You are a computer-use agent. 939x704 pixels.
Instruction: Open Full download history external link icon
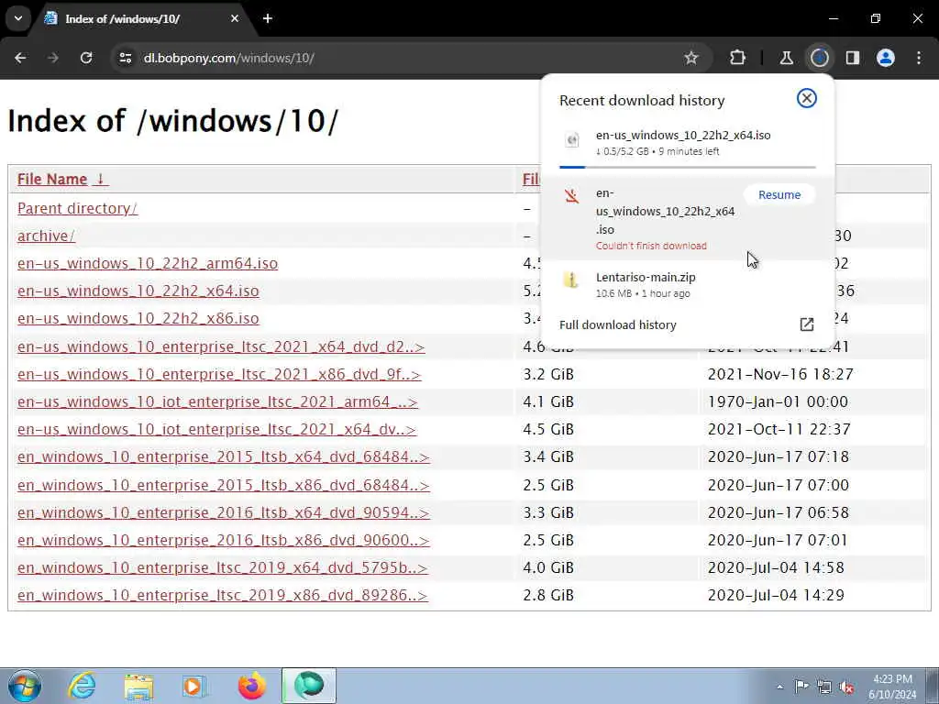(x=807, y=324)
